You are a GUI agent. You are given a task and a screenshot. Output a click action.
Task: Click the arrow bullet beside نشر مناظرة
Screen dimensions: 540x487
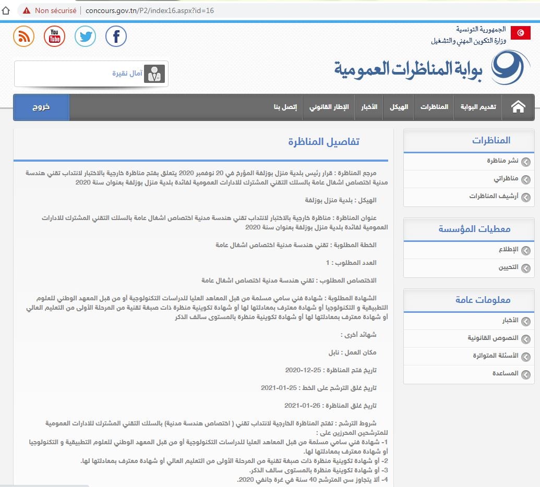pos(525,162)
